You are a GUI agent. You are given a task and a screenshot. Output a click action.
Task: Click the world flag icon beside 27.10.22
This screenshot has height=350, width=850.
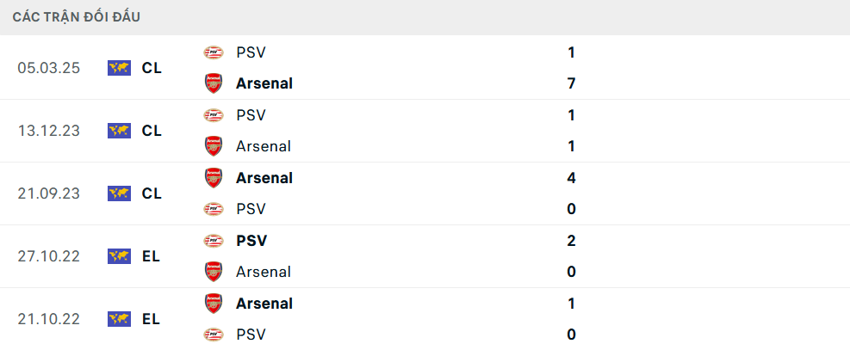click(119, 256)
